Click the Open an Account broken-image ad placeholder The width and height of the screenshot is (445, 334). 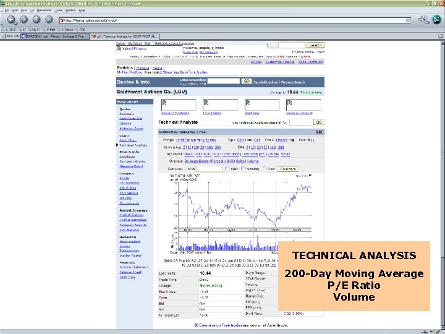pos(303,105)
